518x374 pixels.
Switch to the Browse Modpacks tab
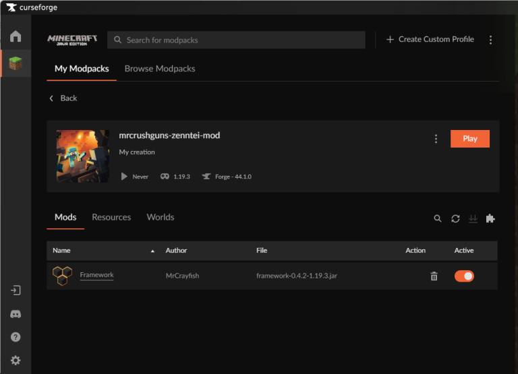160,69
